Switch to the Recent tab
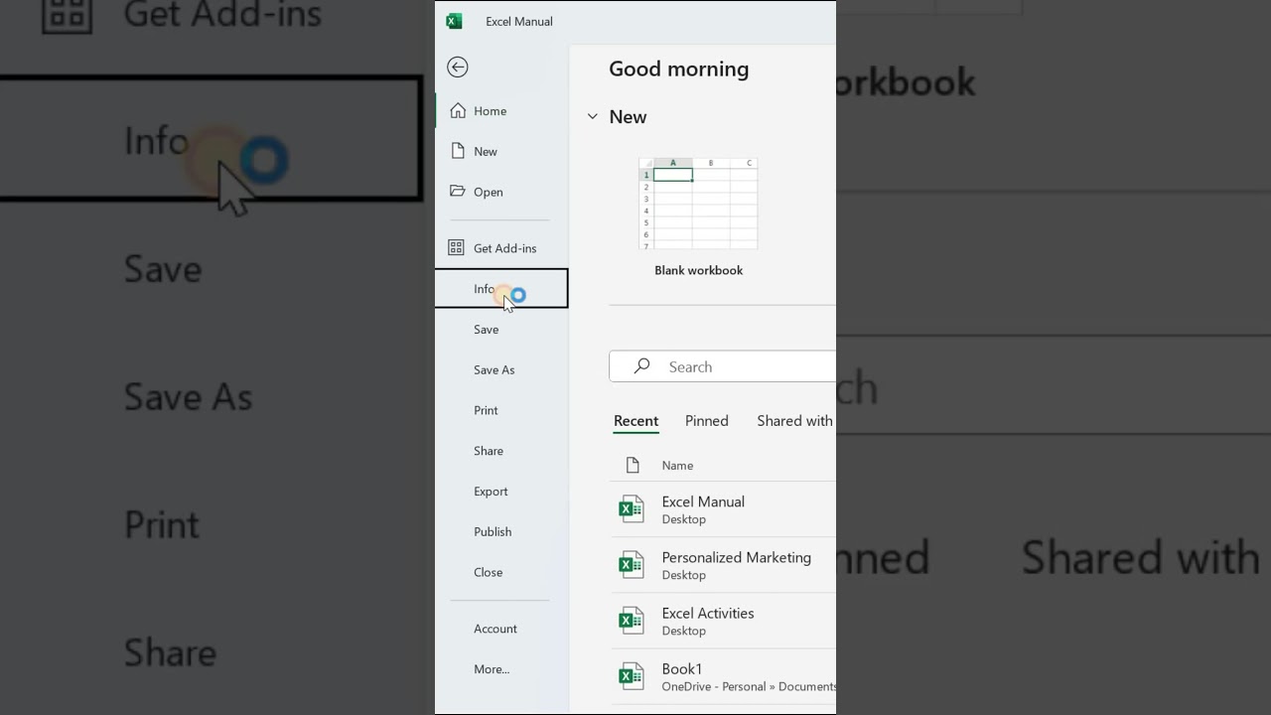 [x=635, y=421]
